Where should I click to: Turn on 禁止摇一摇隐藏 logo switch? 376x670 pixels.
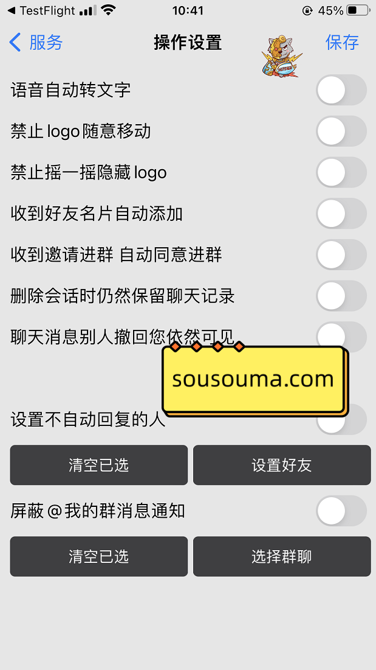[x=341, y=172]
